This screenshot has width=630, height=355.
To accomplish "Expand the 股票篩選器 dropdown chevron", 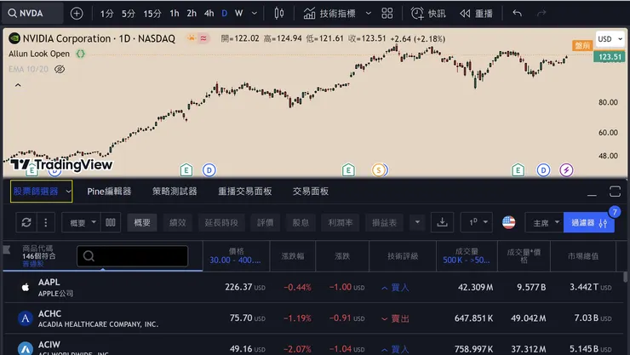I will point(68,192).
